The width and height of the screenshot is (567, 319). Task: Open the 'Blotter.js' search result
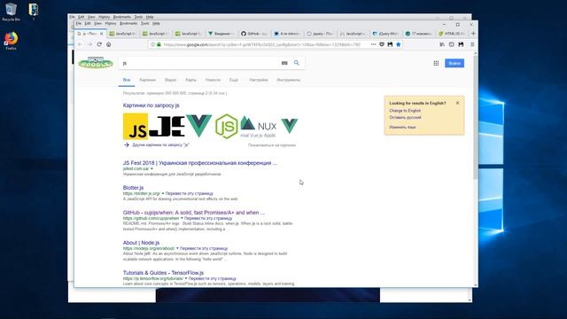click(x=133, y=188)
